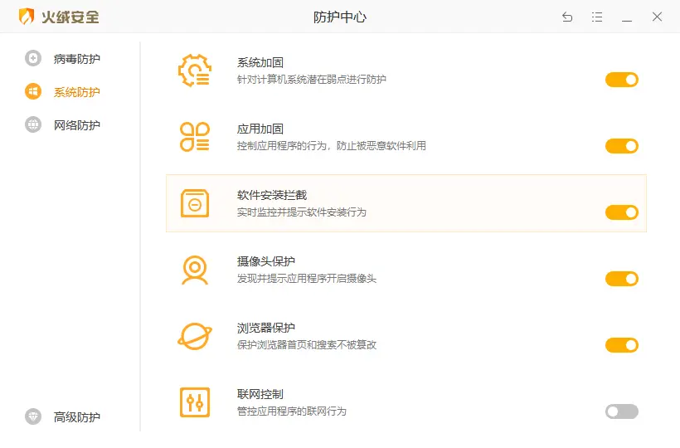Click the 防护中心 window title
The width and height of the screenshot is (680, 448).
pos(340,17)
